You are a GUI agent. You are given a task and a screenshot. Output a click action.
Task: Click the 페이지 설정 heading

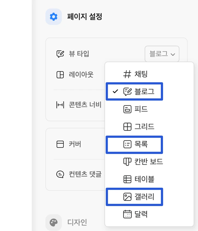(x=85, y=17)
